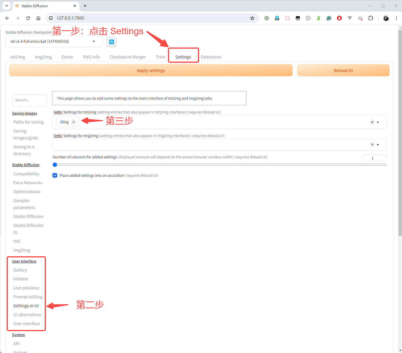Click the pink cat extension icon
The height and width of the screenshot is (353, 402).
point(287,18)
